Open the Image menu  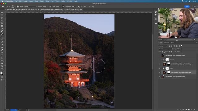point(25,1)
